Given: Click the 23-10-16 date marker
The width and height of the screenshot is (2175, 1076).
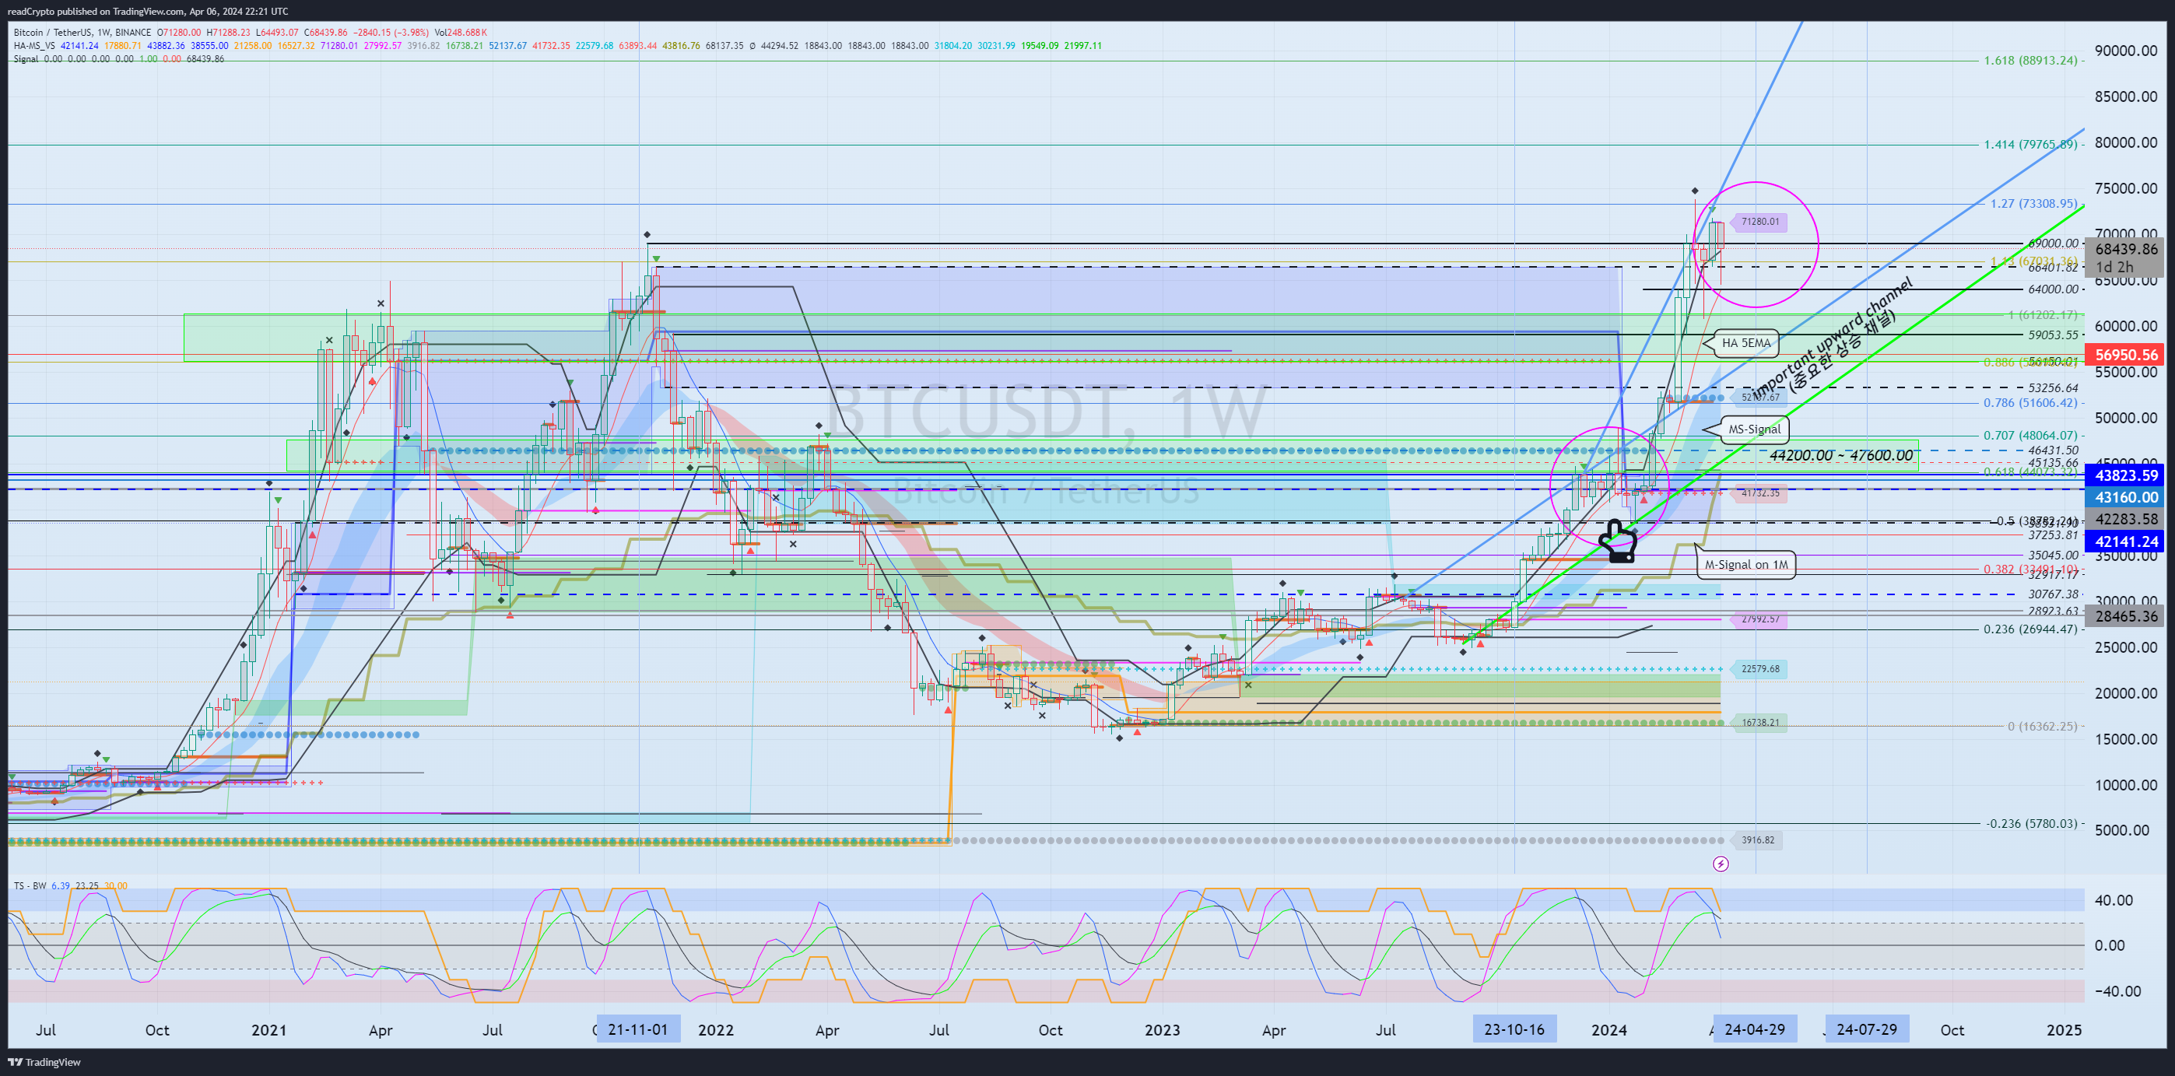Looking at the screenshot, I should (1514, 1029).
